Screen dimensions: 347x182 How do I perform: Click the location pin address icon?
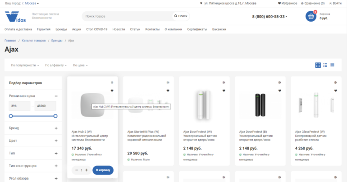coord(201,3)
